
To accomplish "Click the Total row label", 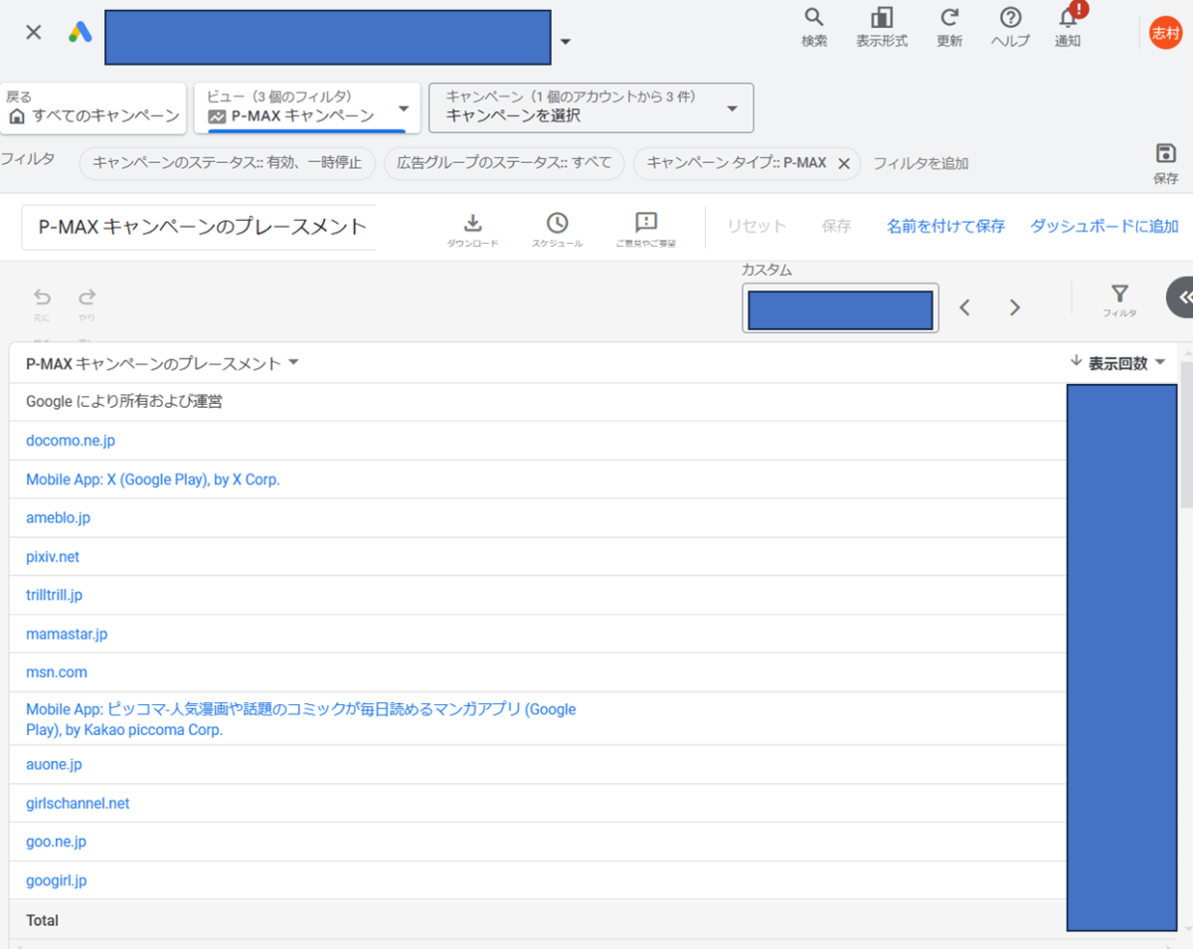I will (x=42, y=920).
